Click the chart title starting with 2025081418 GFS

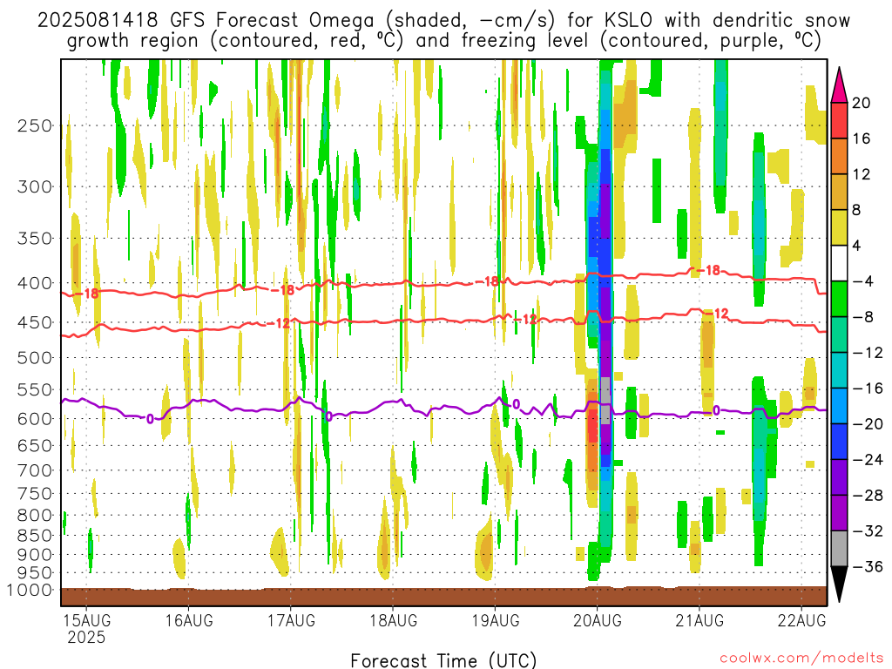(443, 30)
